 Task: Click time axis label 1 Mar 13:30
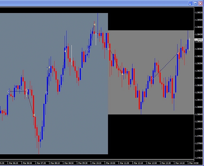165,163
